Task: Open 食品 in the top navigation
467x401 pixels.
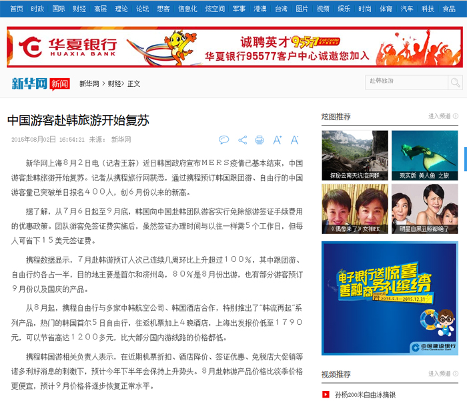Action: tap(449, 9)
